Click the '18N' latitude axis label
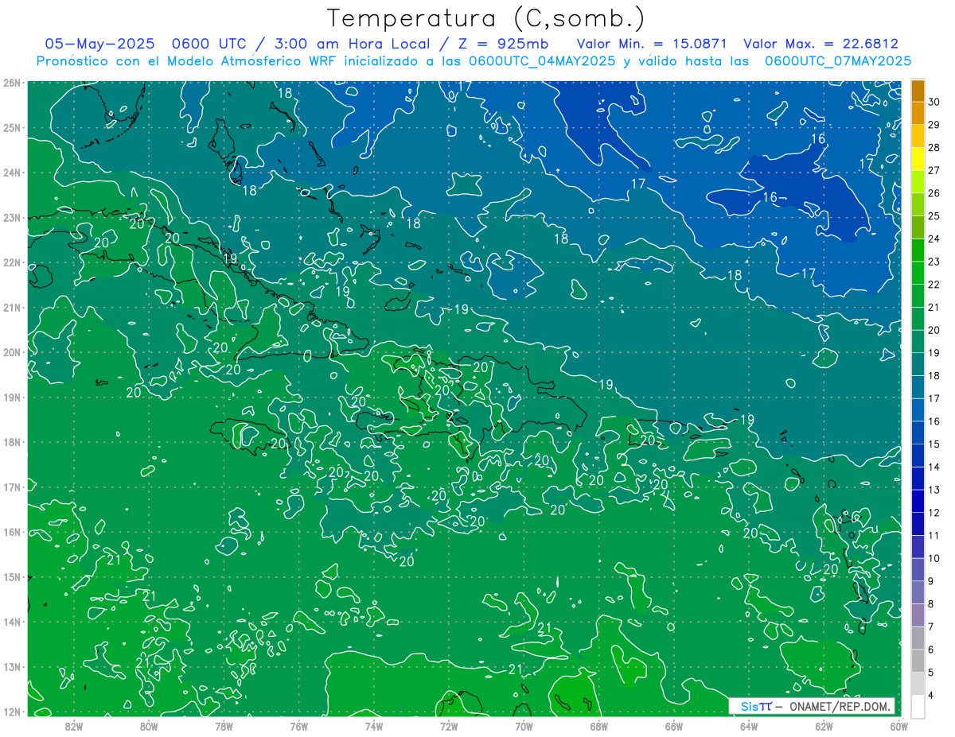Viewport: 955px width, 737px height. [11, 442]
